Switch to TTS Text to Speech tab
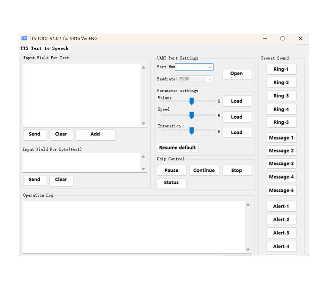The image size is (327, 287). pos(44,48)
